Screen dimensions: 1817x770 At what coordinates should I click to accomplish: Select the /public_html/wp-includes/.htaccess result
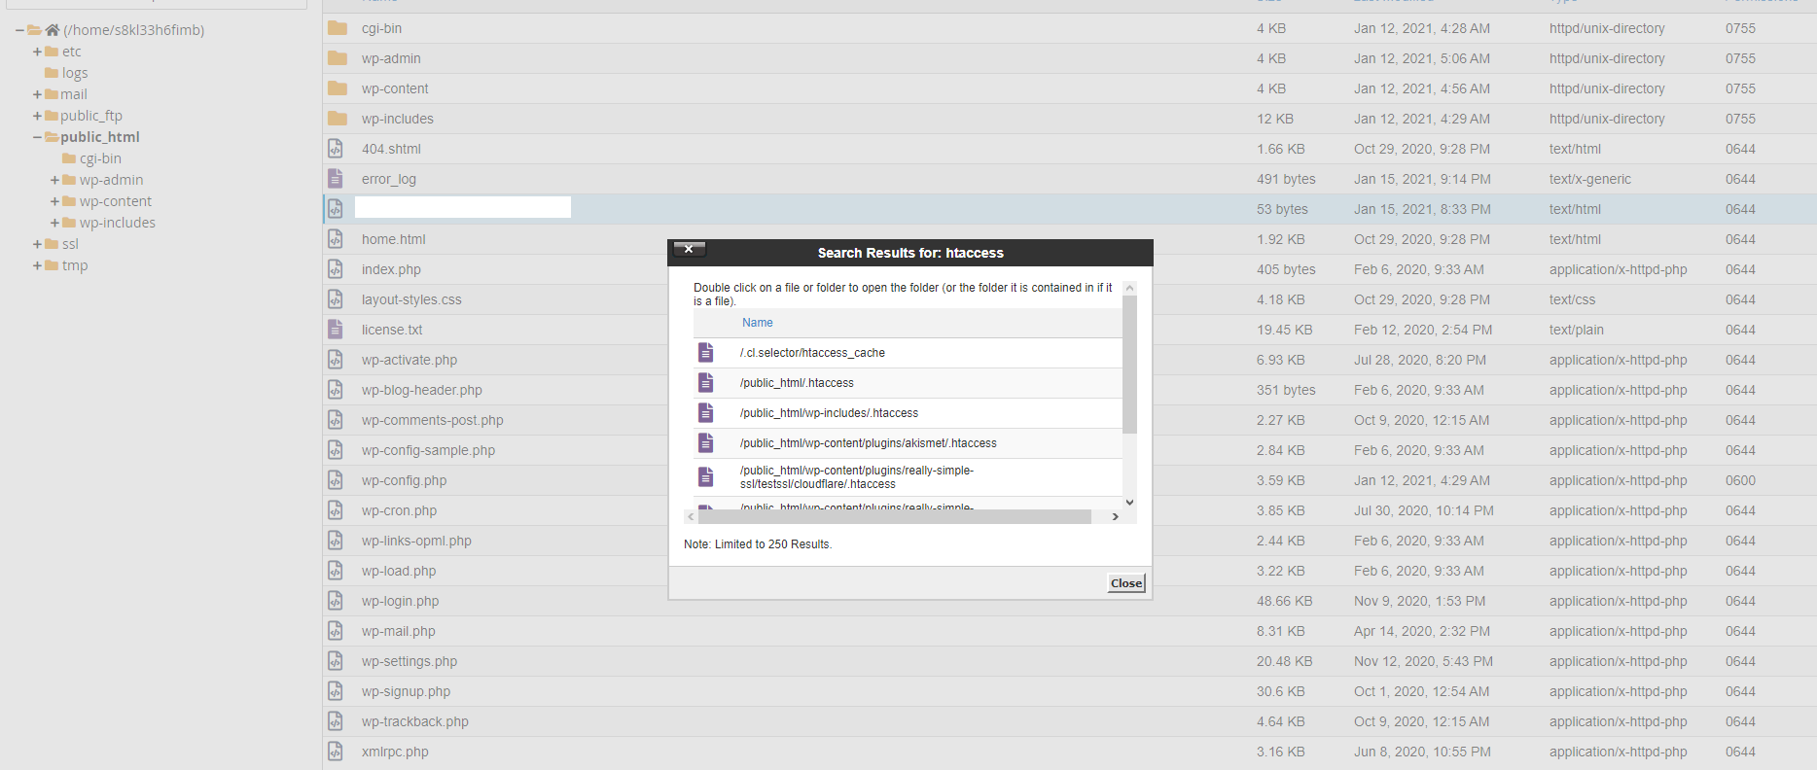coord(908,413)
